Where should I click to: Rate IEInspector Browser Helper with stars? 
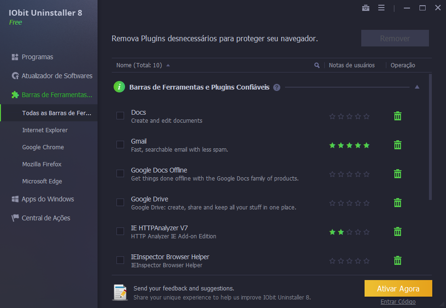point(349,261)
